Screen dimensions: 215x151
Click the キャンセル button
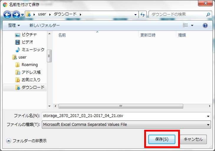pyautogui.click(x=193, y=139)
